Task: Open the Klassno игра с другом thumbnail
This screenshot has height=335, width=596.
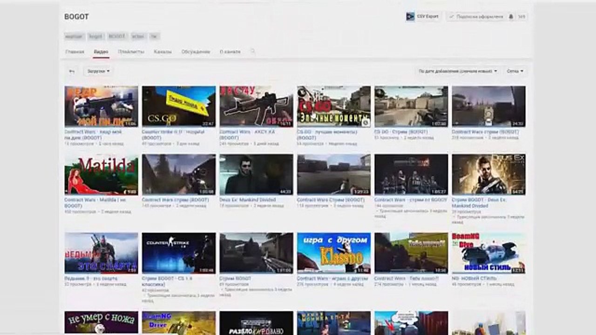Action: coord(334,253)
